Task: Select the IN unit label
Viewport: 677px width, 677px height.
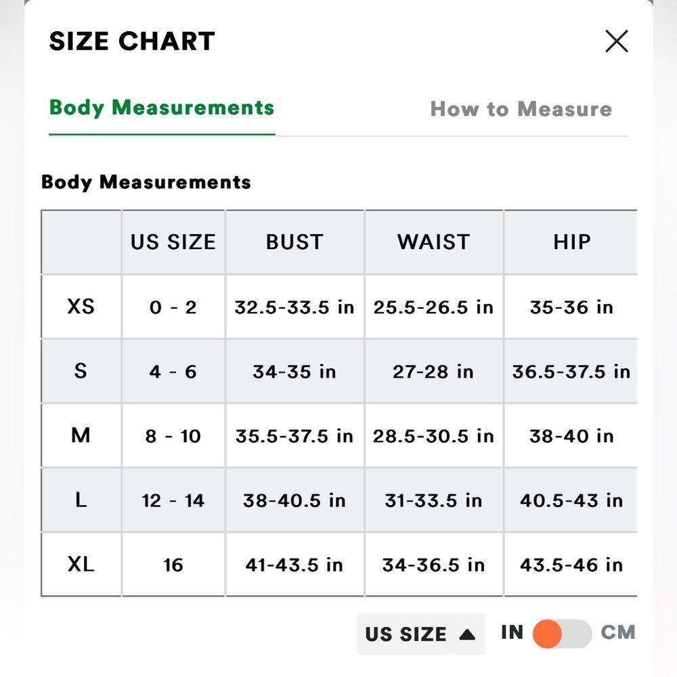Action: [512, 632]
